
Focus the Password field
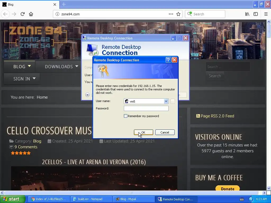[x=146, y=108]
